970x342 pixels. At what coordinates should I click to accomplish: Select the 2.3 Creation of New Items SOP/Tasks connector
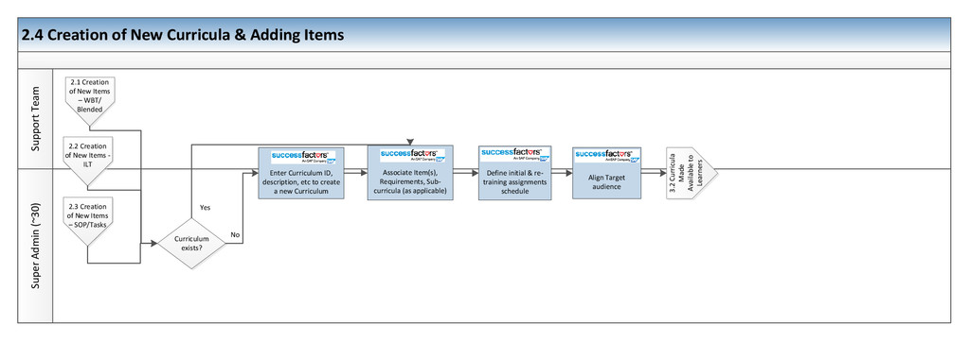point(88,221)
